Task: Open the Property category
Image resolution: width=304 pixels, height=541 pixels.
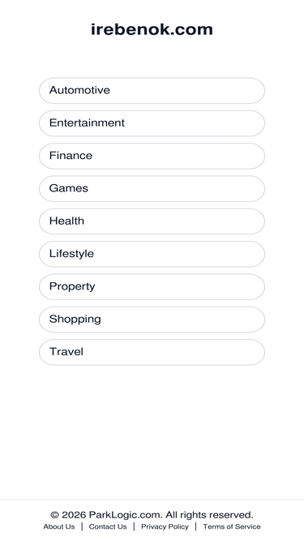Action: pos(152,286)
